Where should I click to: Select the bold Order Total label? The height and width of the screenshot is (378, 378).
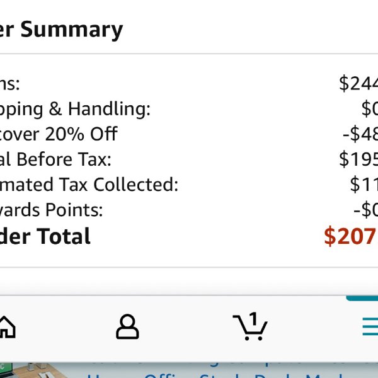click(x=45, y=236)
